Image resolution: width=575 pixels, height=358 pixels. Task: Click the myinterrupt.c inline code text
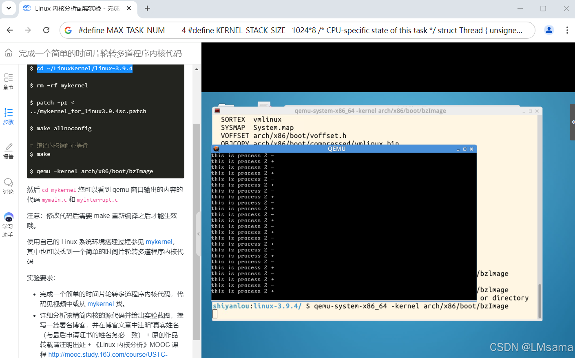97,200
